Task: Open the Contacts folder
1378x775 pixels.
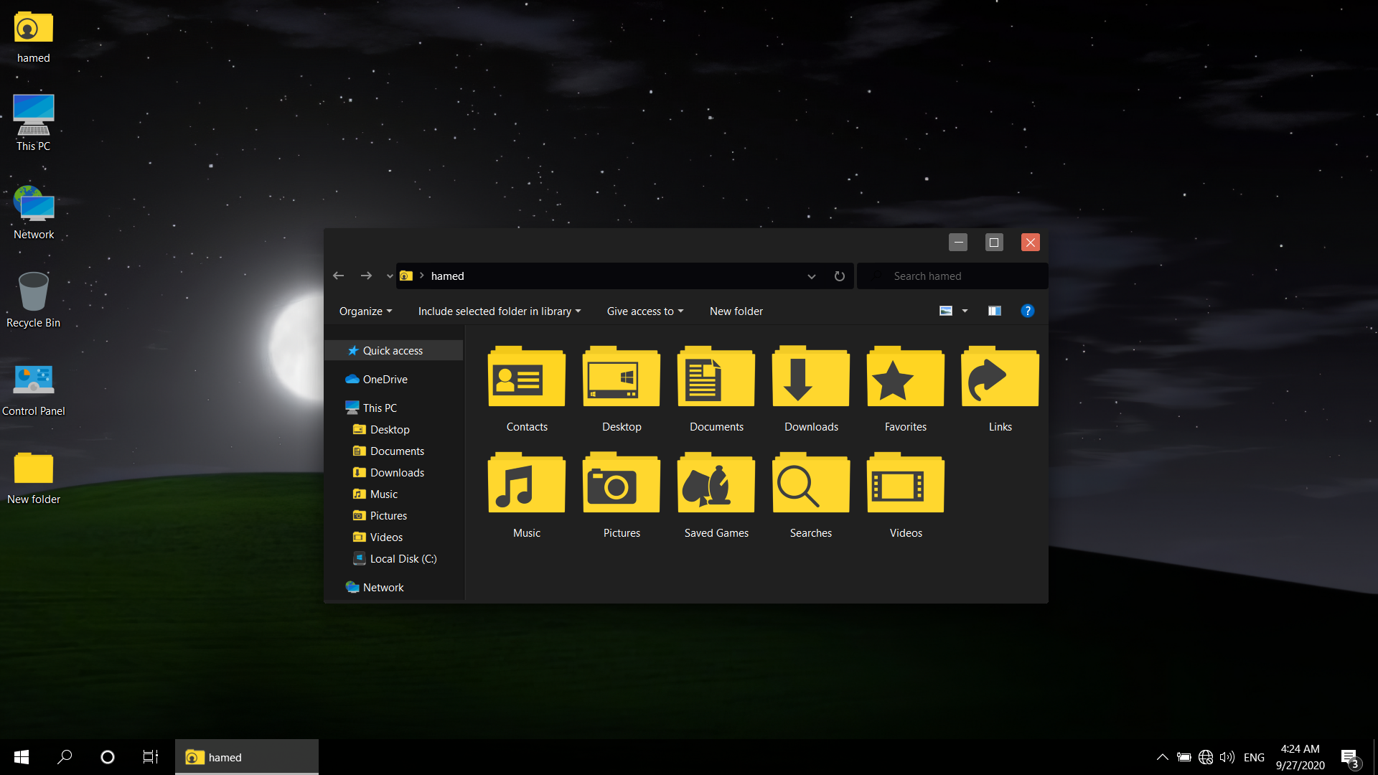Action: pyautogui.click(x=527, y=377)
